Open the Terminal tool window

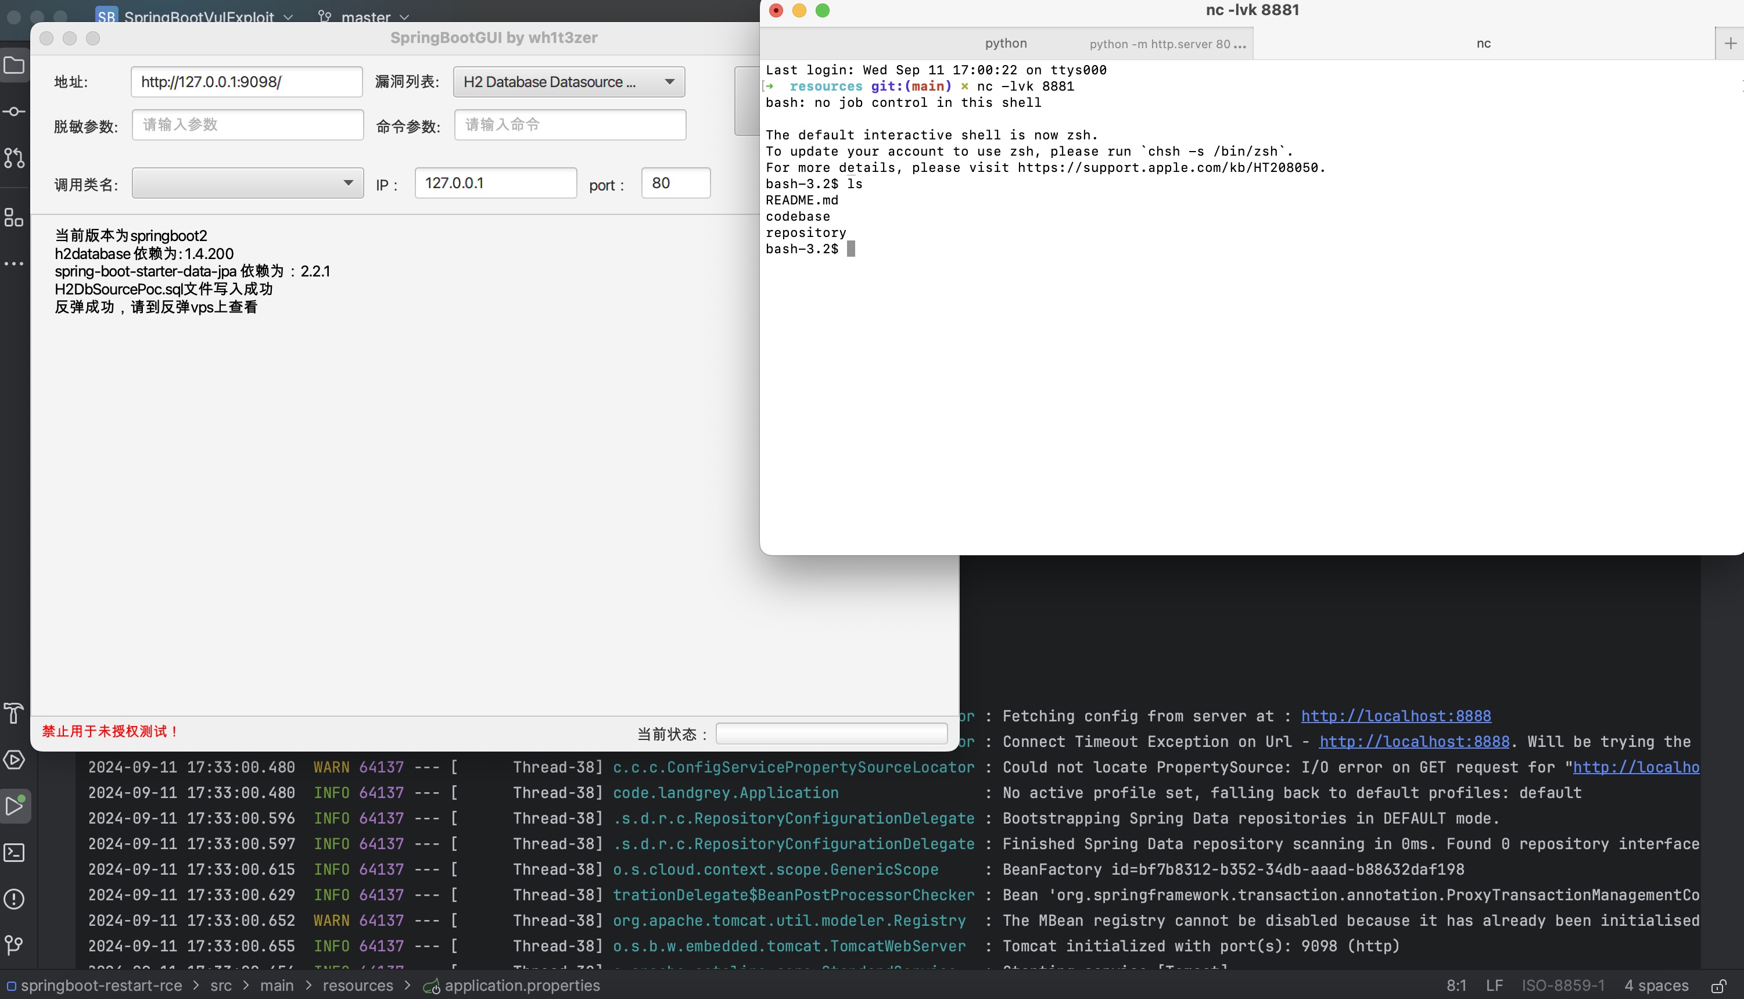point(15,852)
